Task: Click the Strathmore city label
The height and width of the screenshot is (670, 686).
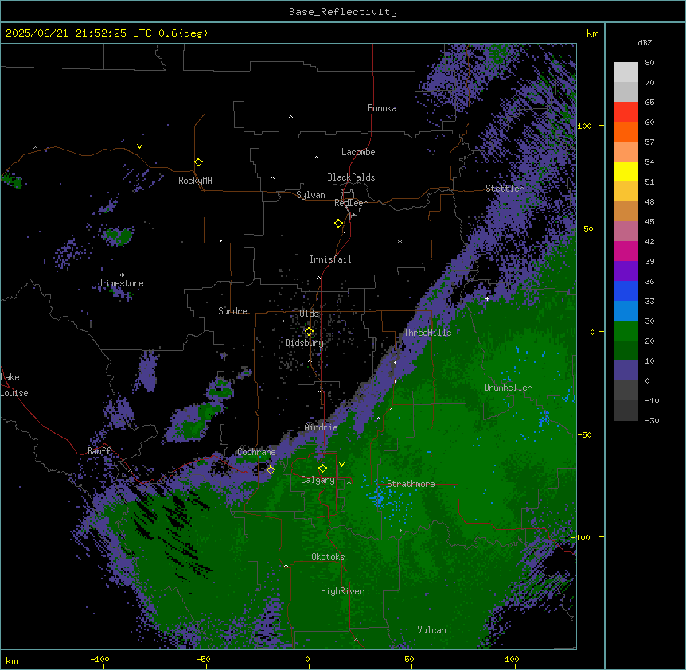Action: [411, 484]
